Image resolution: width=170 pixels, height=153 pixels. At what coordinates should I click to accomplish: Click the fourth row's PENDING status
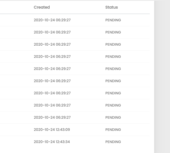[x=113, y=56]
